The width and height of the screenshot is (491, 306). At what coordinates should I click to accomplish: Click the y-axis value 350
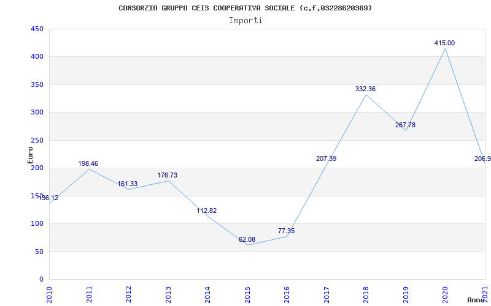click(37, 84)
